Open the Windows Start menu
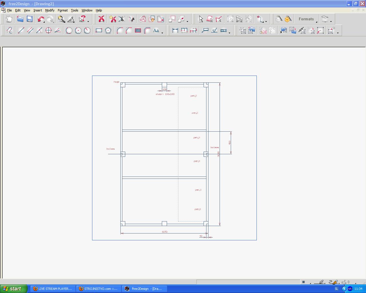The width and height of the screenshot is (366, 293). click(x=14, y=289)
